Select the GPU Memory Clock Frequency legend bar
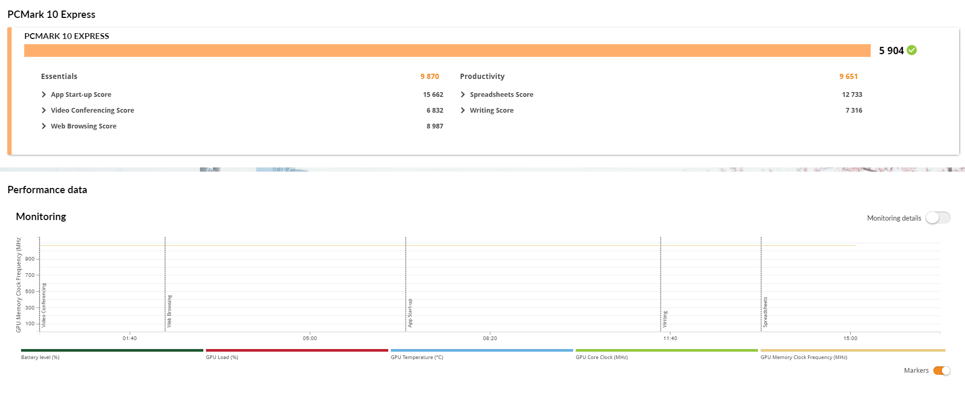The width and height of the screenshot is (965, 398). (853, 350)
